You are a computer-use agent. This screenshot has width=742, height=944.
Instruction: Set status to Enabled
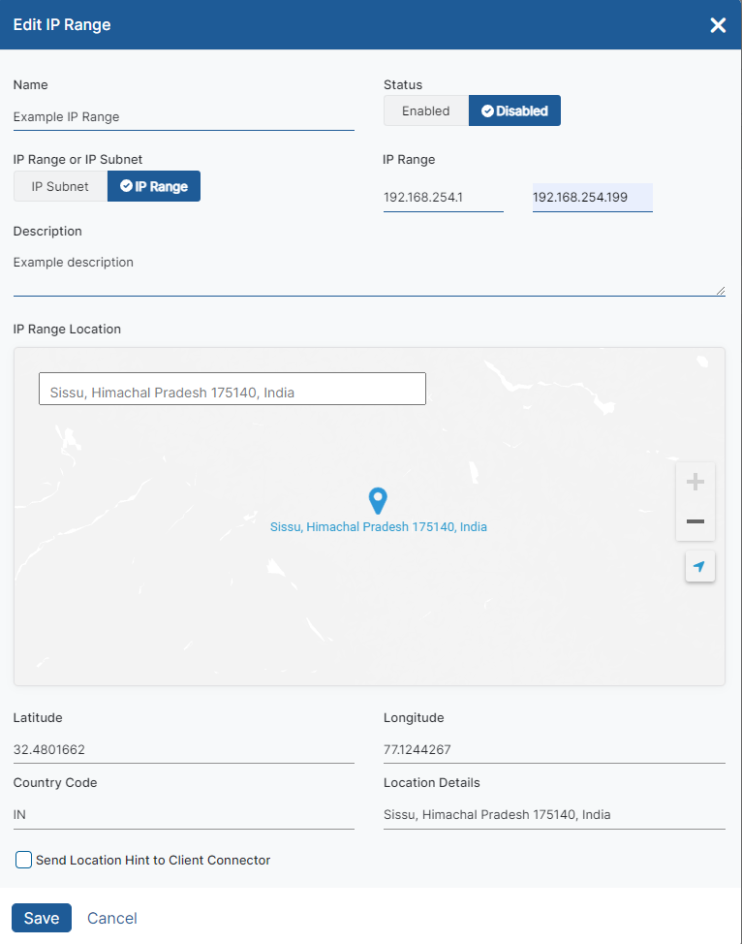[x=426, y=111]
